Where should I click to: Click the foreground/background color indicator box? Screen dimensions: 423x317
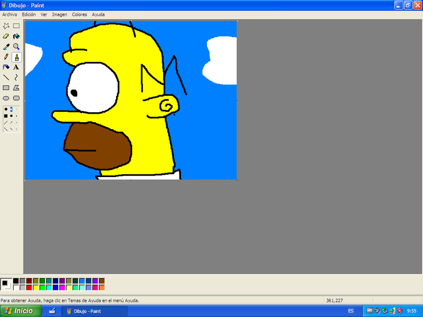pos(6,285)
